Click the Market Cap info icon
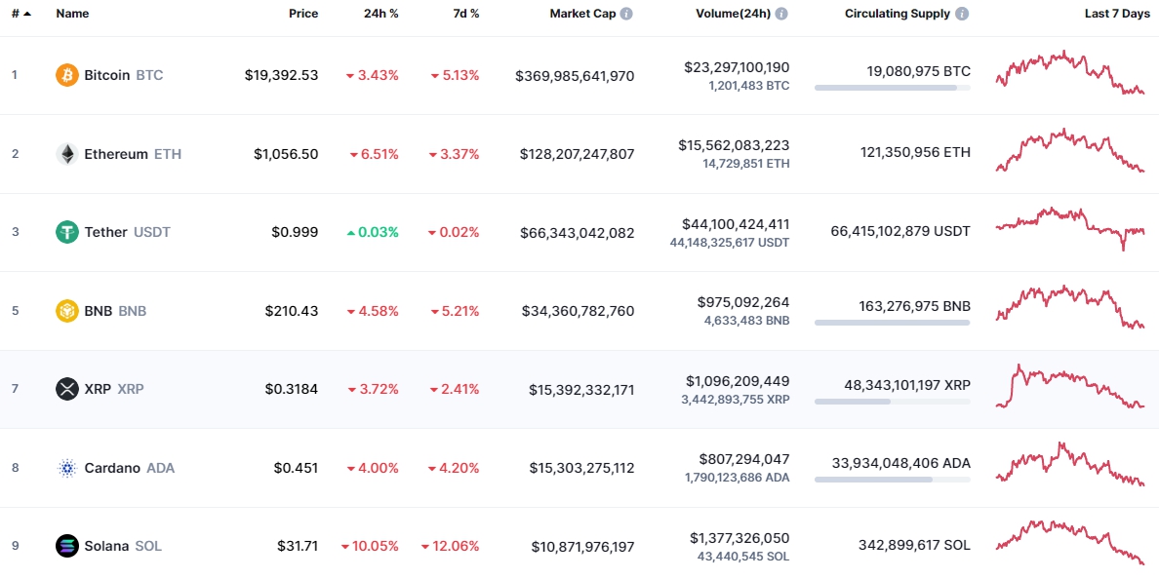This screenshot has height=579, width=1159. [x=626, y=14]
